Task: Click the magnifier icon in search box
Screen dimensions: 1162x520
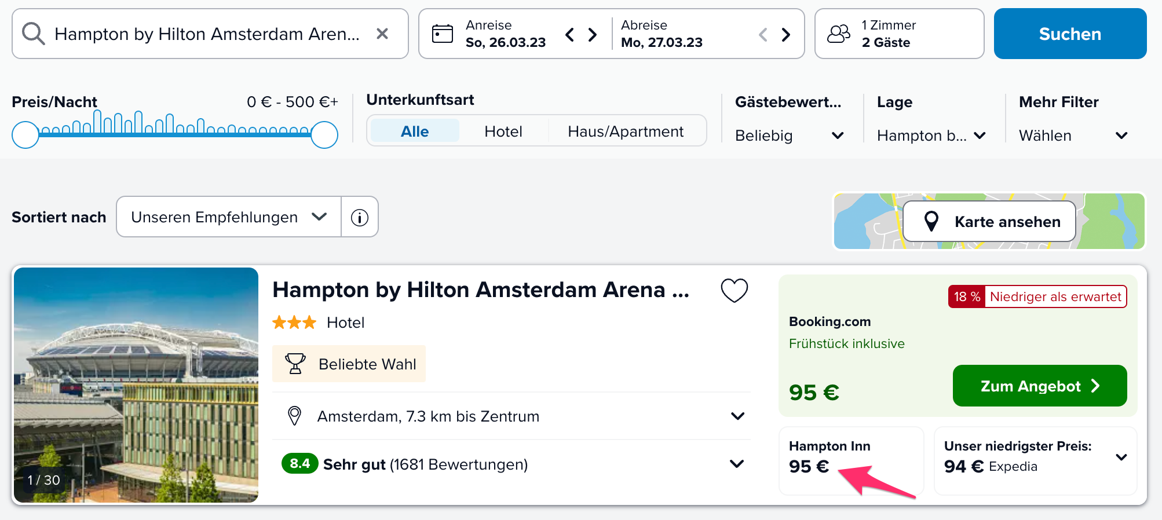Action: click(x=33, y=34)
